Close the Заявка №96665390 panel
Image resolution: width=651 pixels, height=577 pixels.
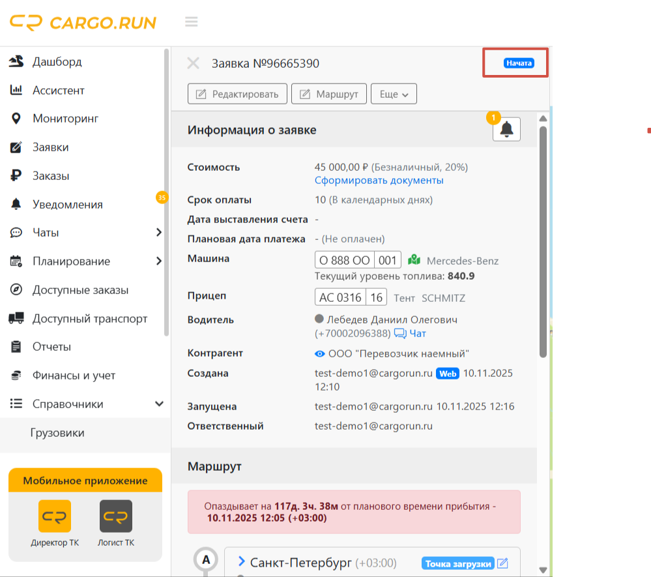pos(194,63)
